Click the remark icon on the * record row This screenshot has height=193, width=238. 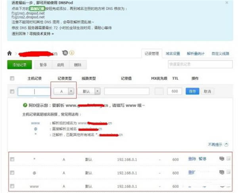point(222,159)
